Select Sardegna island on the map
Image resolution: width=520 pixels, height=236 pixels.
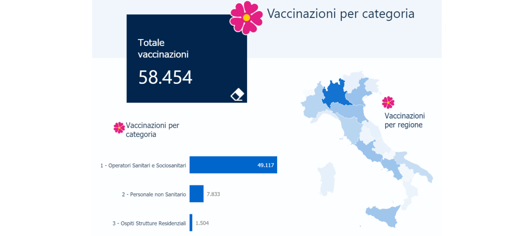(327, 179)
